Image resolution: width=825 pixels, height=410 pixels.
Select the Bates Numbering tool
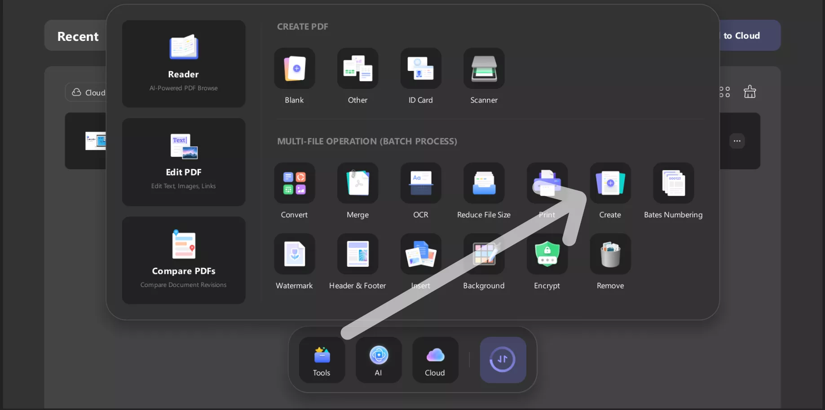coord(673,183)
